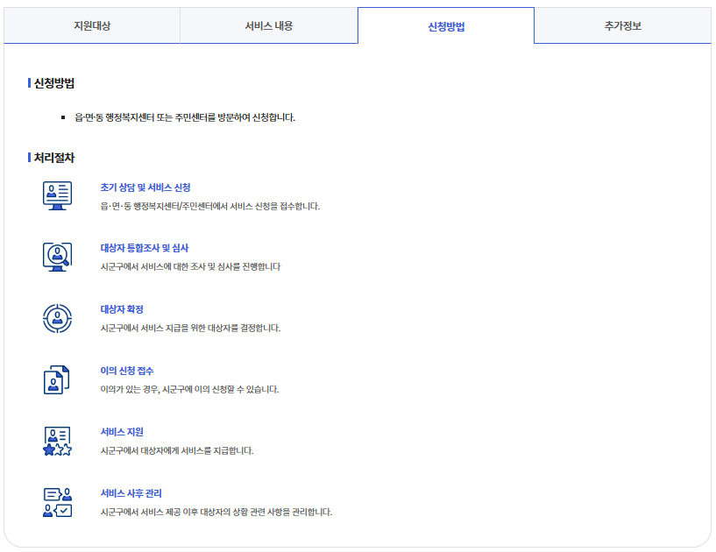Click the 초기 상담 및 서비스 신청 heading
The image size is (716, 552).
(145, 188)
